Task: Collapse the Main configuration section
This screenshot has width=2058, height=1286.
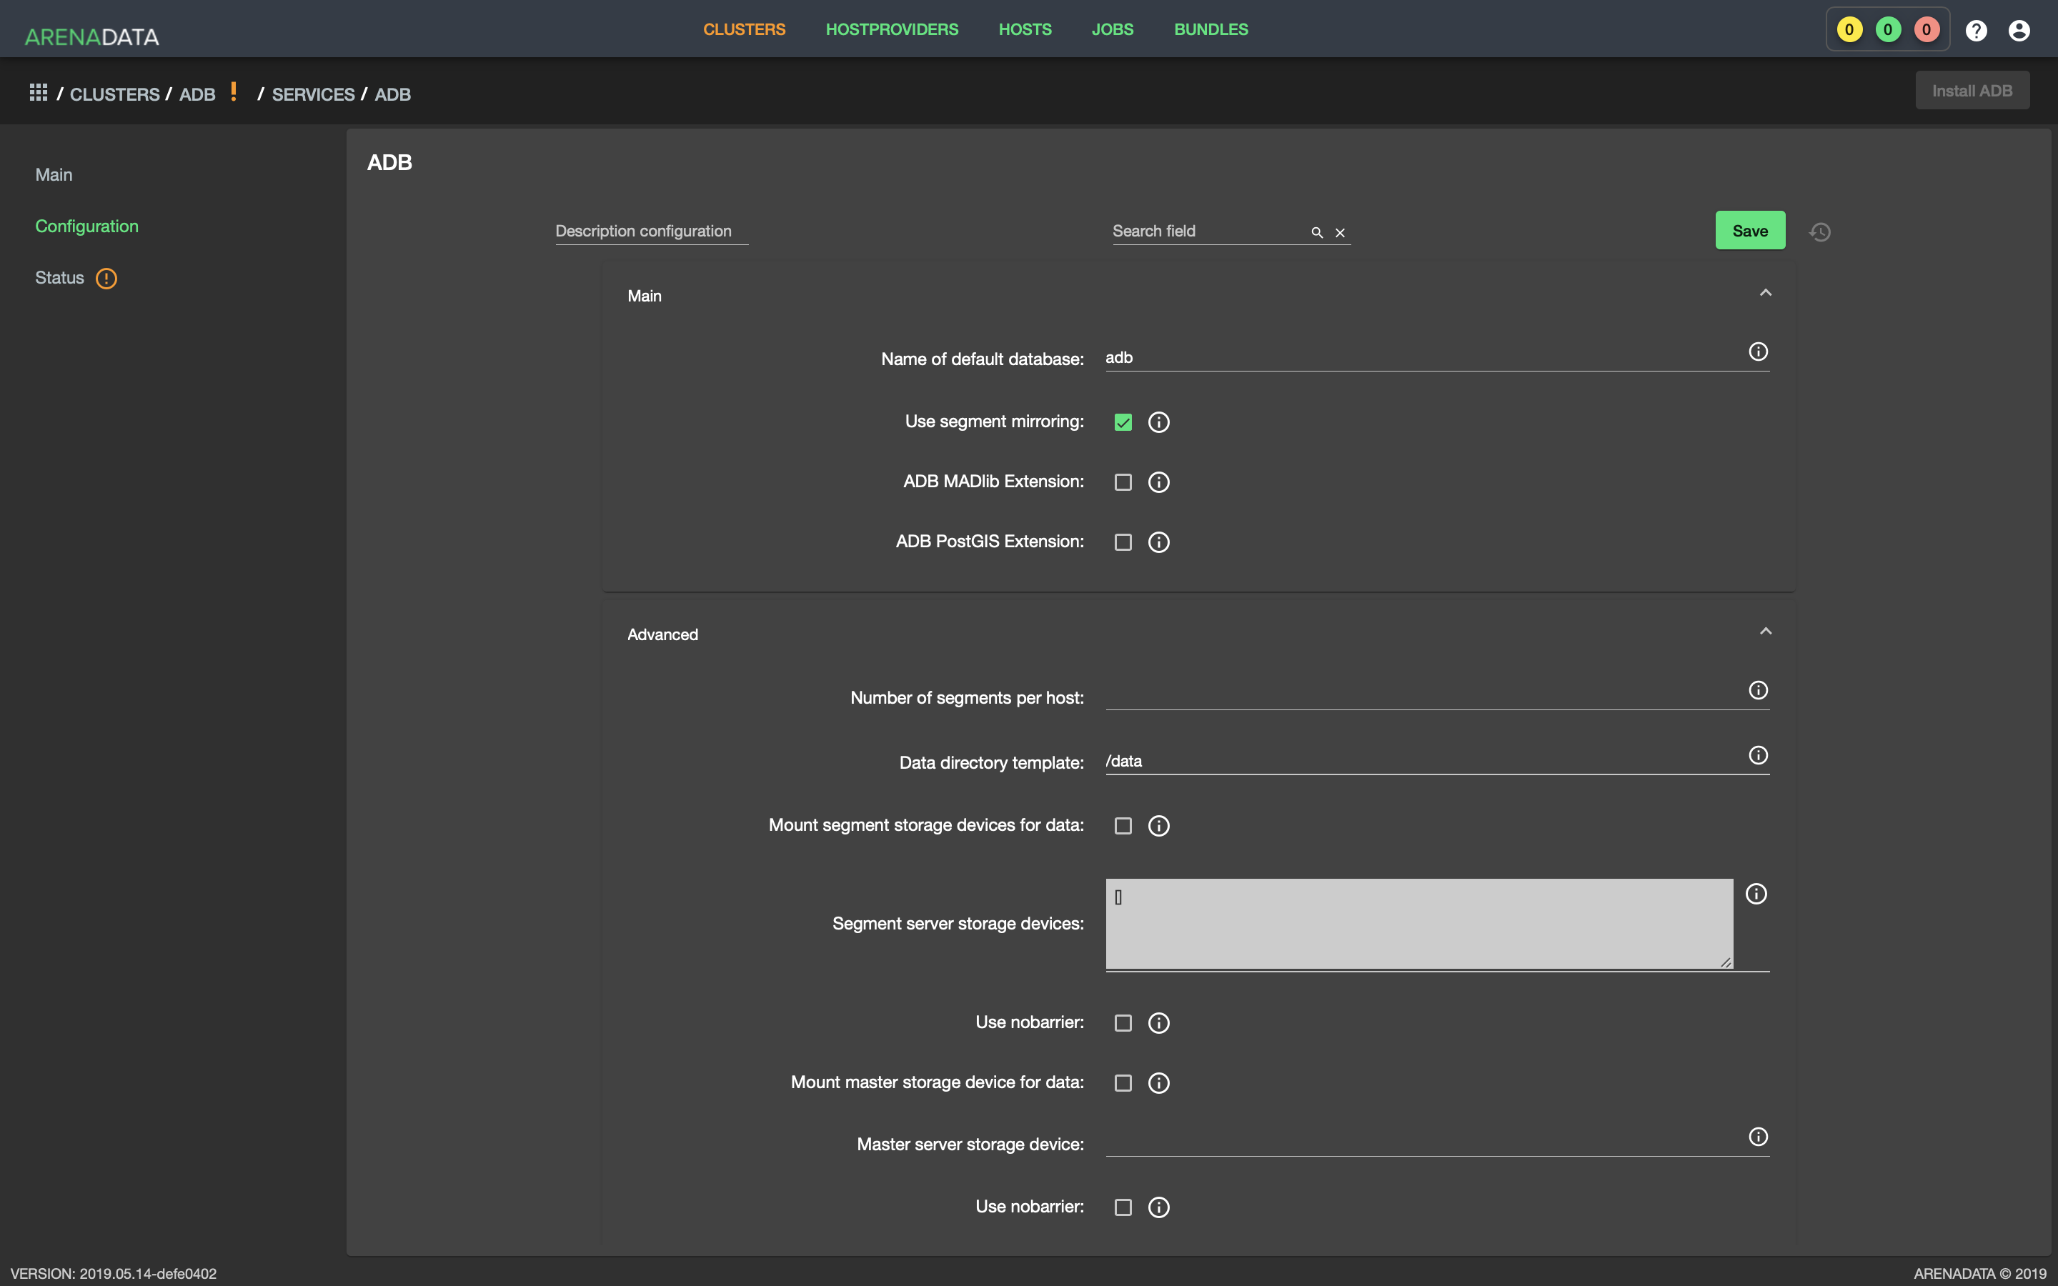Action: tap(1766, 293)
